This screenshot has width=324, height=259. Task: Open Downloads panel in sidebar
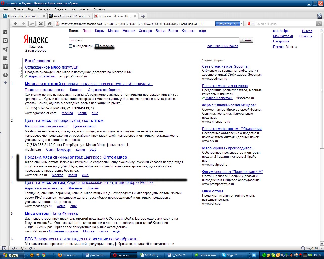pos(5,67)
